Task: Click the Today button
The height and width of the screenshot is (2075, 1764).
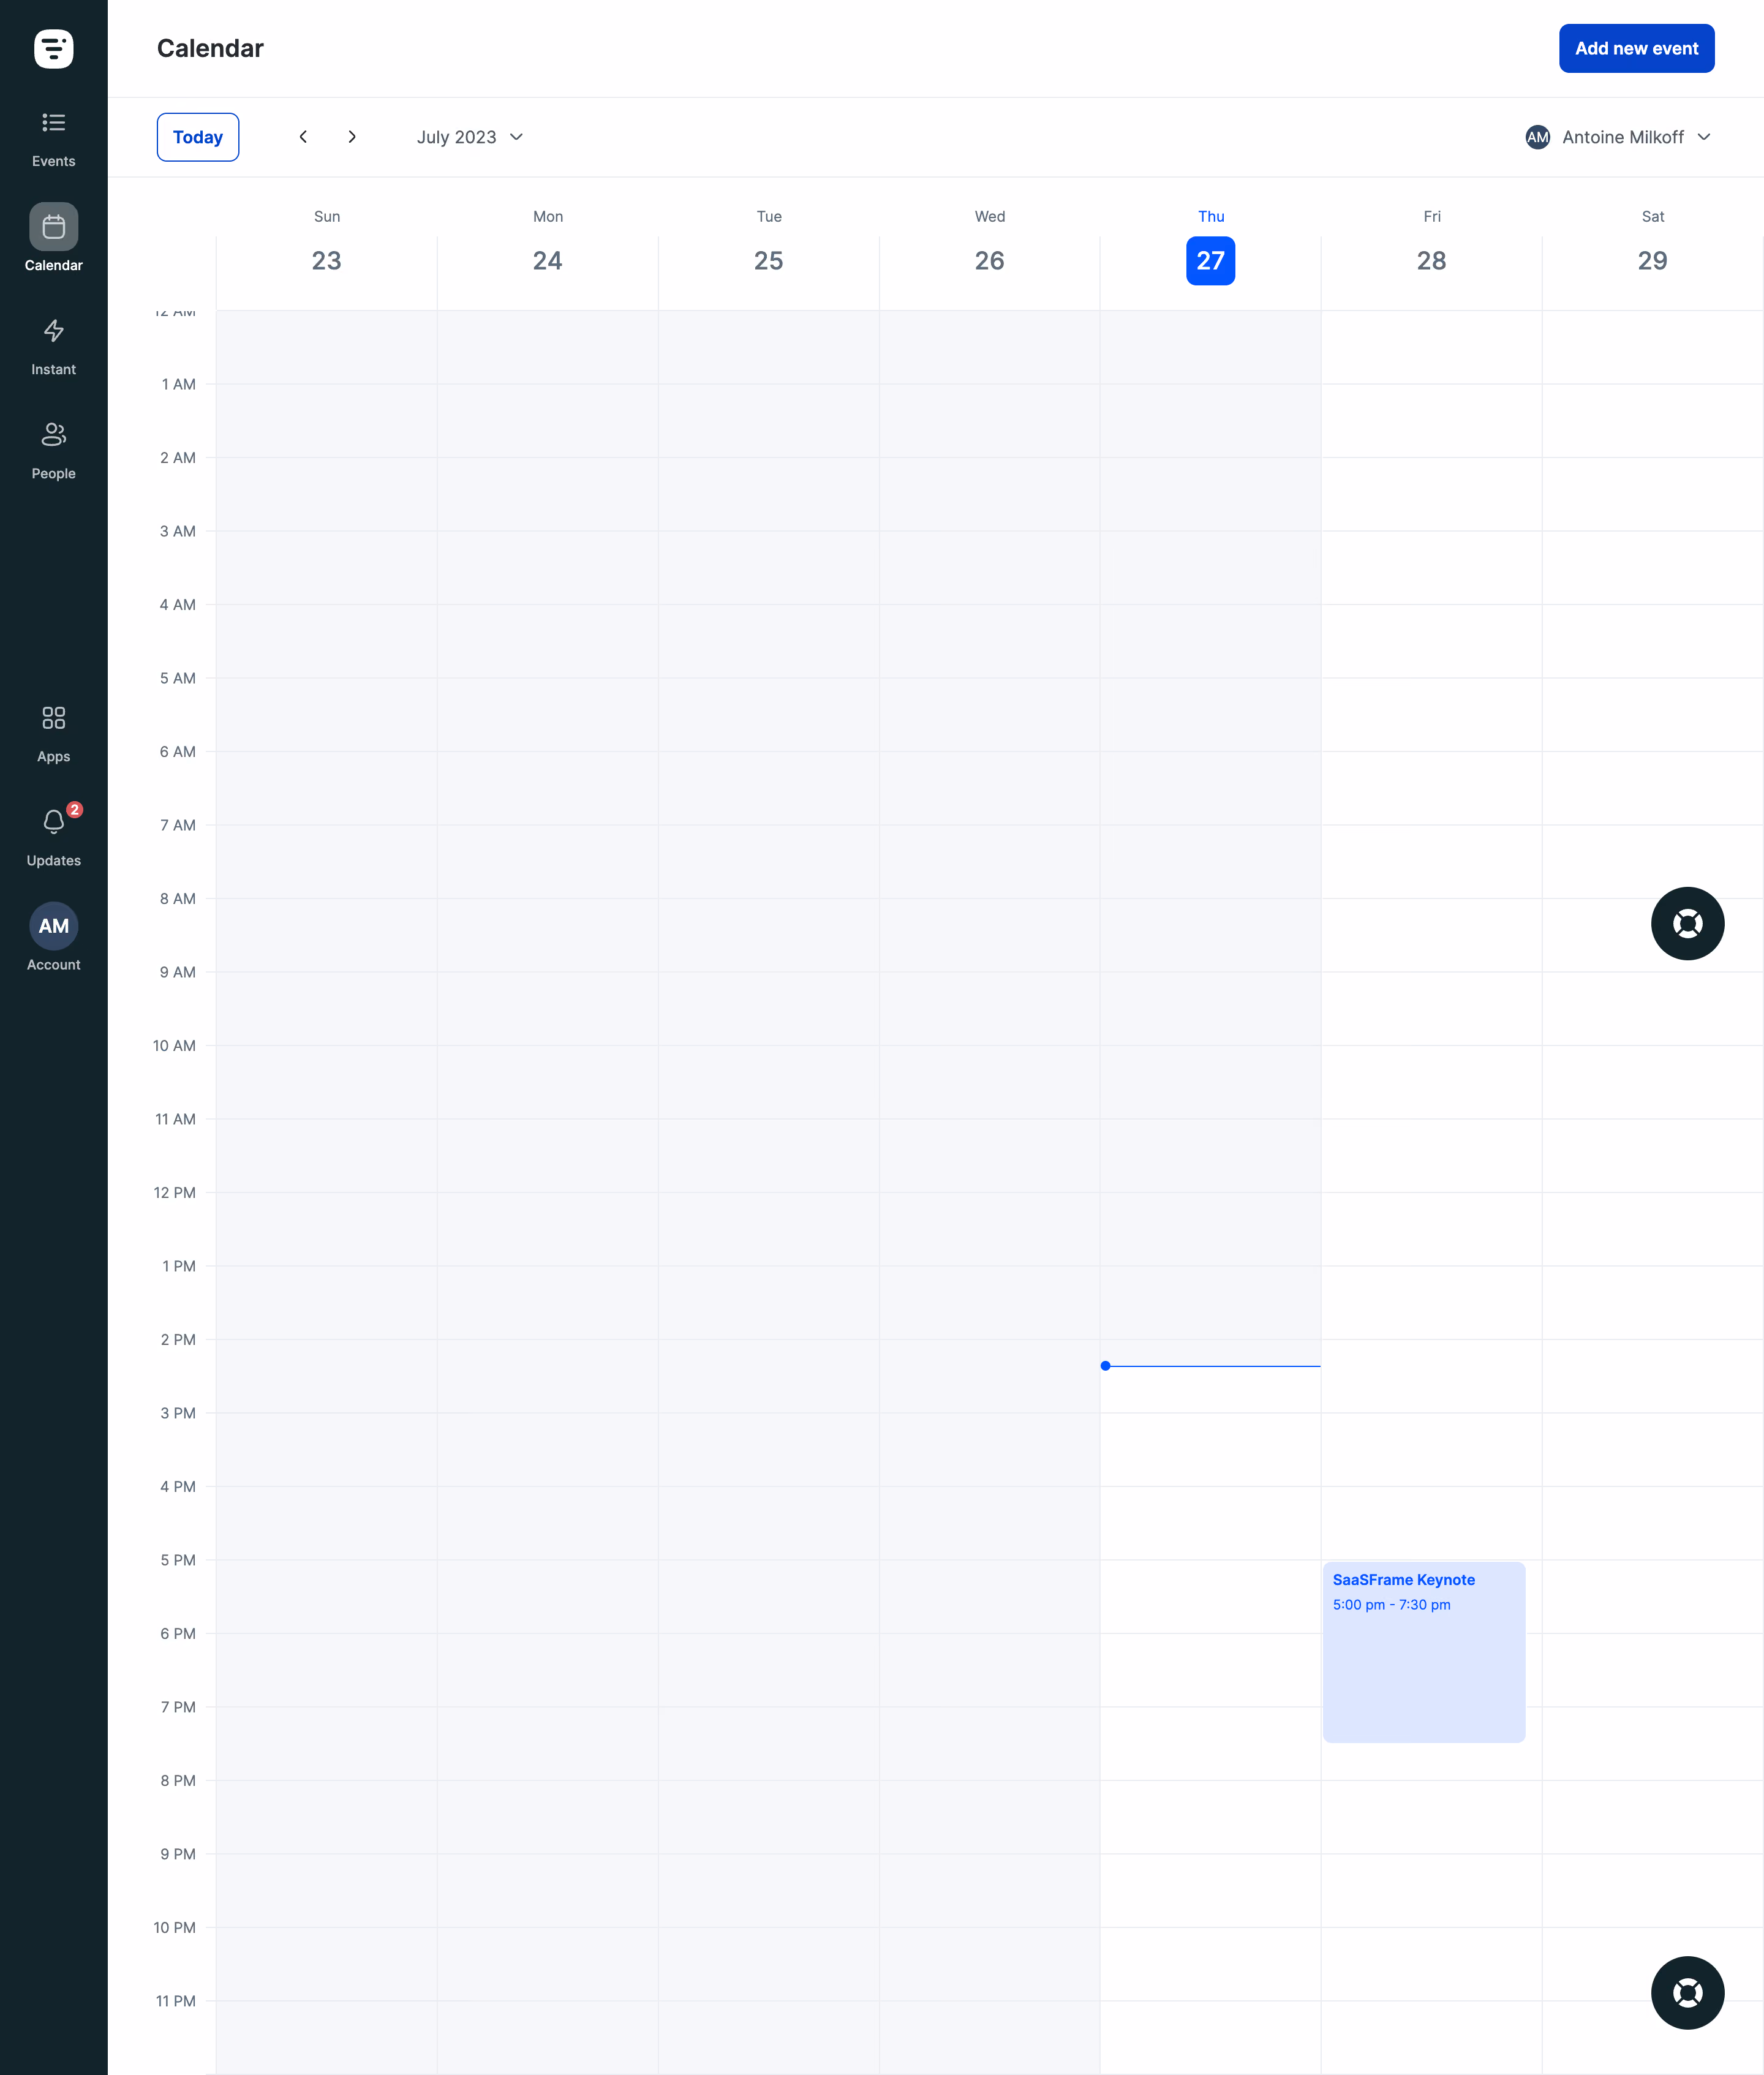Action: point(198,137)
